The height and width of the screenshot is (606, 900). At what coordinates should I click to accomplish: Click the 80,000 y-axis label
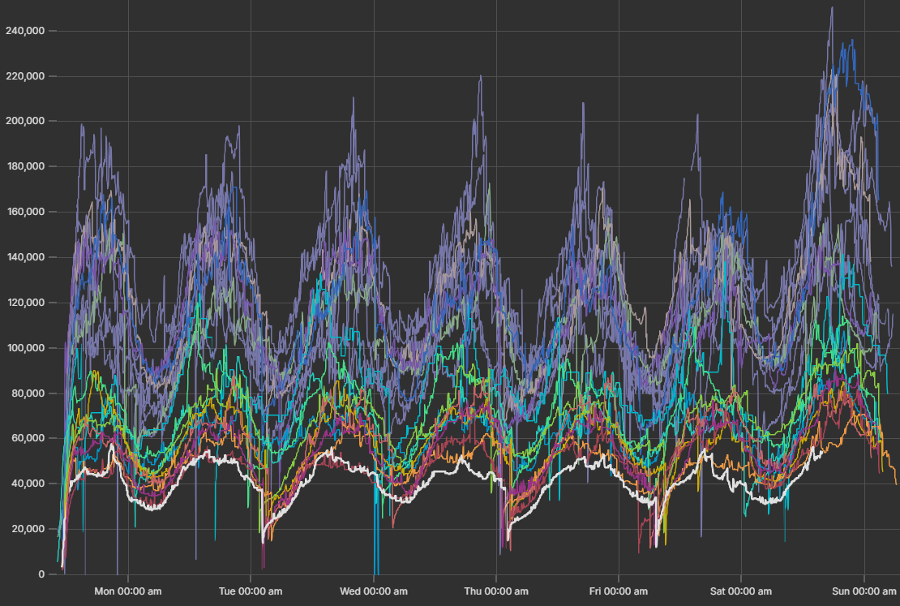coord(28,393)
